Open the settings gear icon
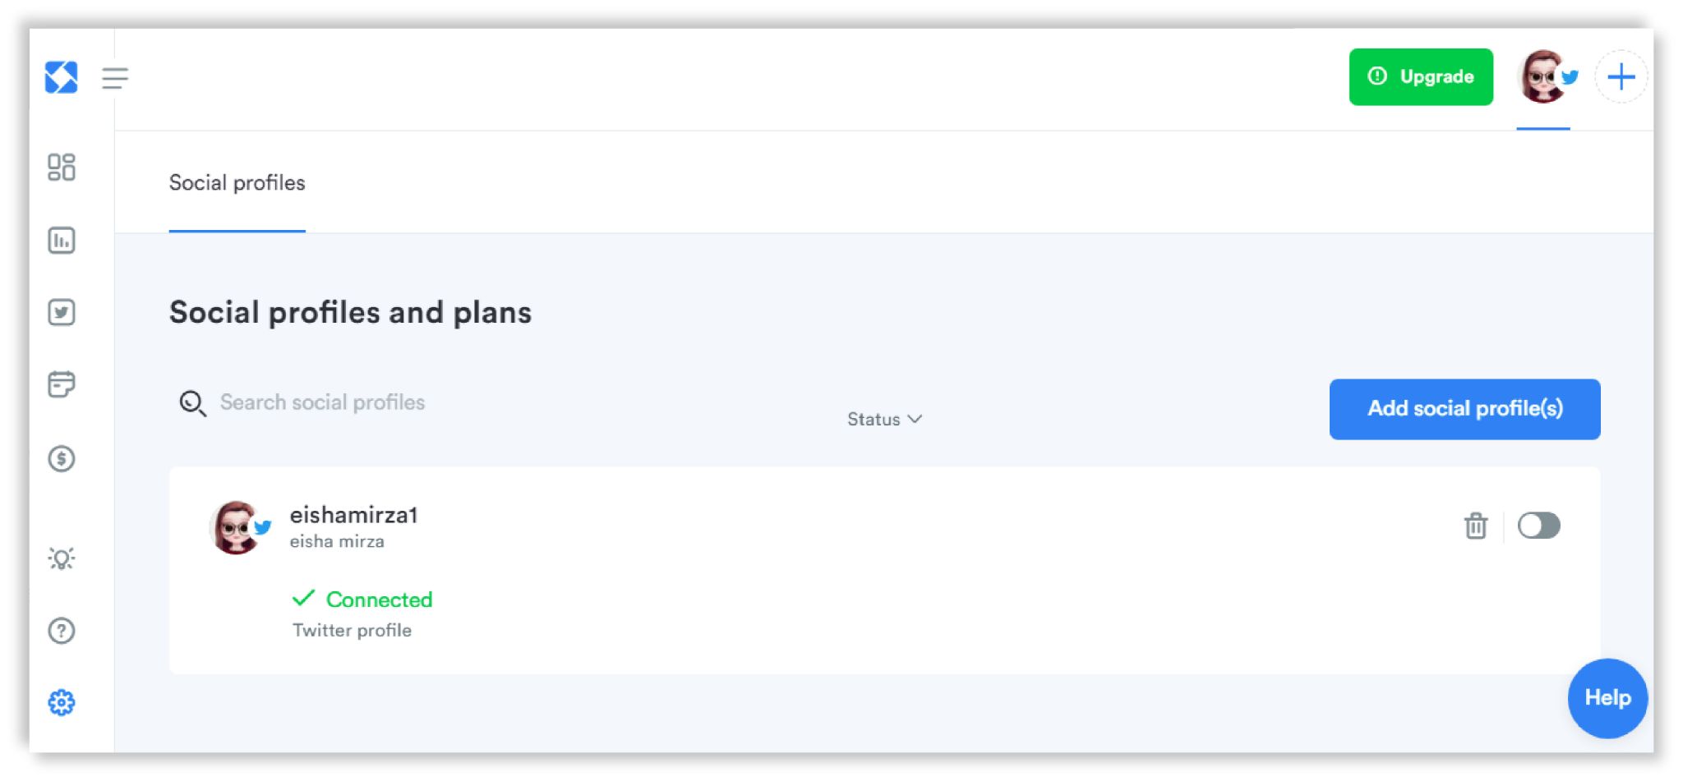The width and height of the screenshot is (1683, 781). (62, 703)
